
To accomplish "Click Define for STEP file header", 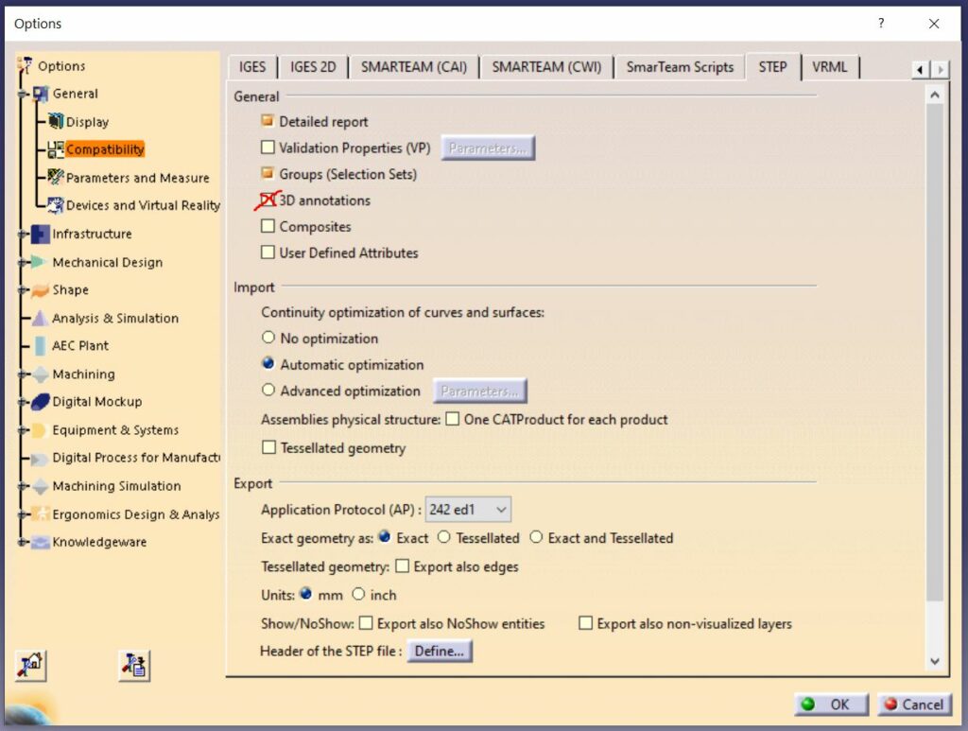I will point(439,651).
